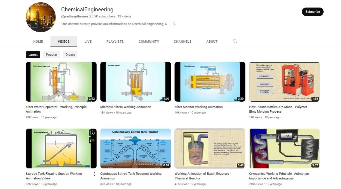The width and height of the screenshot is (341, 189).
Task: Select the VIDEOS tab
Action: click(64, 41)
